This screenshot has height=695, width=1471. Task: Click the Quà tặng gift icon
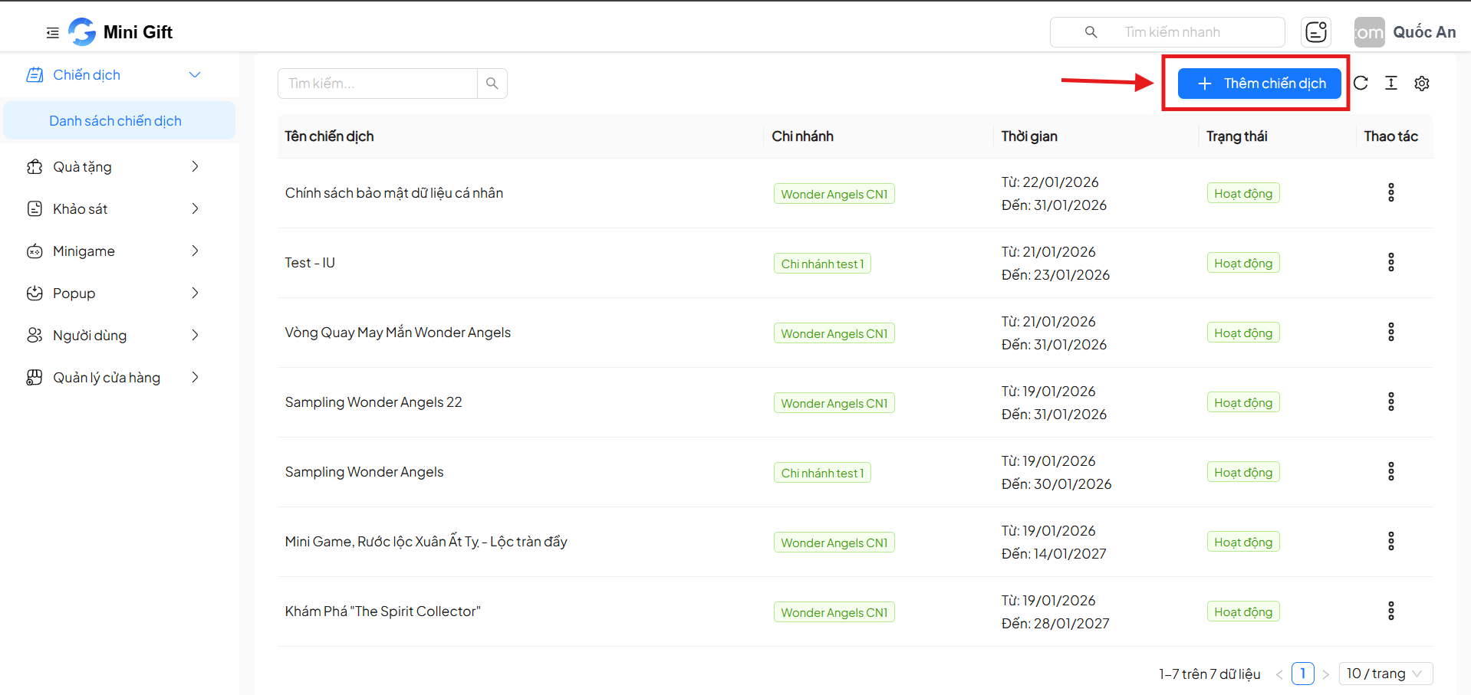pos(35,167)
